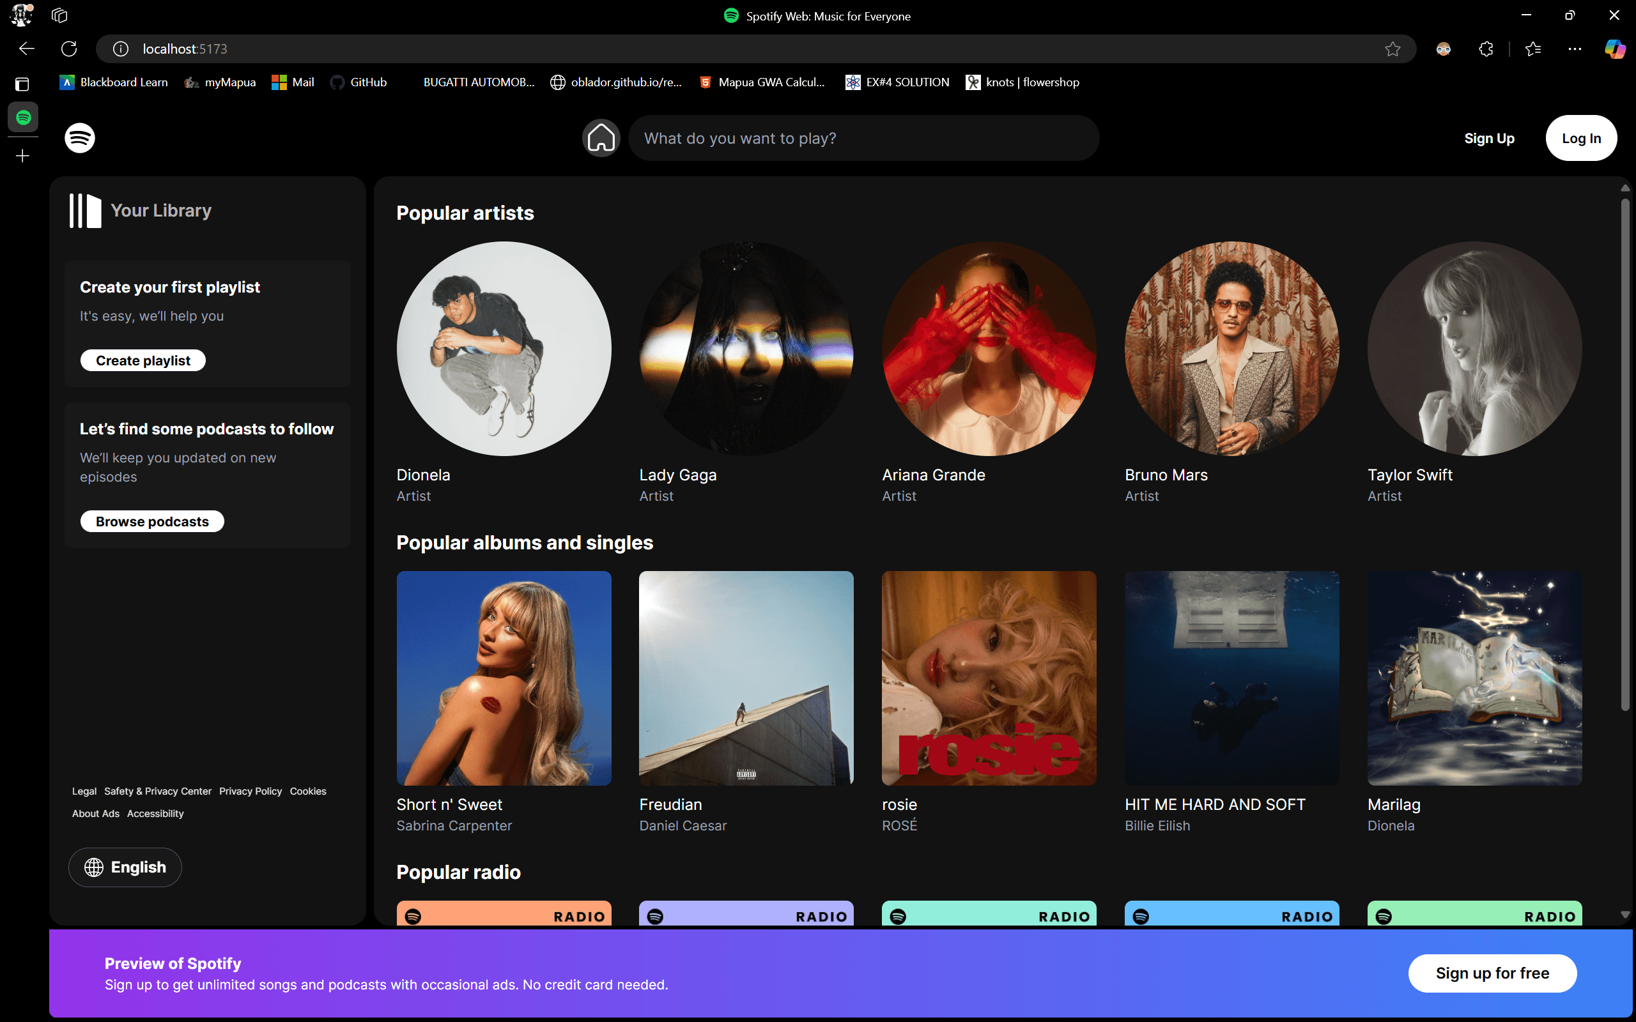Open About Ads link
Image resolution: width=1636 pixels, height=1022 pixels.
(95, 813)
